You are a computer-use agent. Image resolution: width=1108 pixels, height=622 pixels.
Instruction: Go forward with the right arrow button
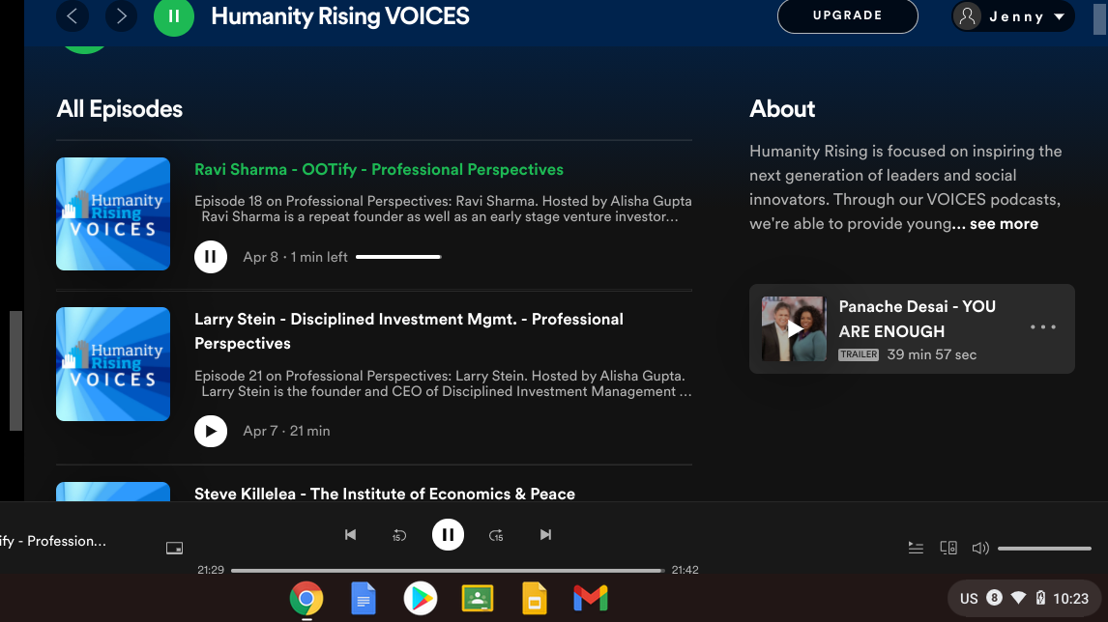point(121,15)
